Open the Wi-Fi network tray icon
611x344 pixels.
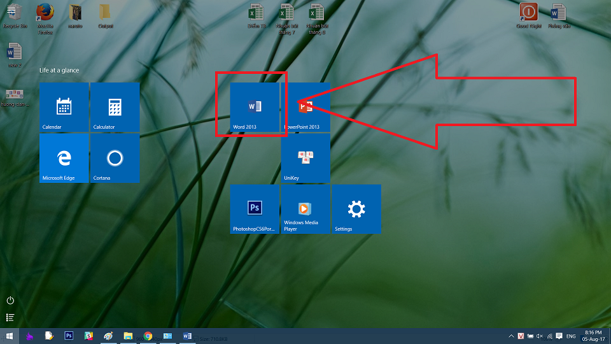pyautogui.click(x=549, y=336)
